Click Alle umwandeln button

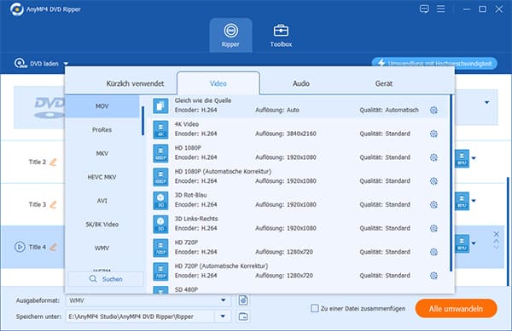point(457,309)
